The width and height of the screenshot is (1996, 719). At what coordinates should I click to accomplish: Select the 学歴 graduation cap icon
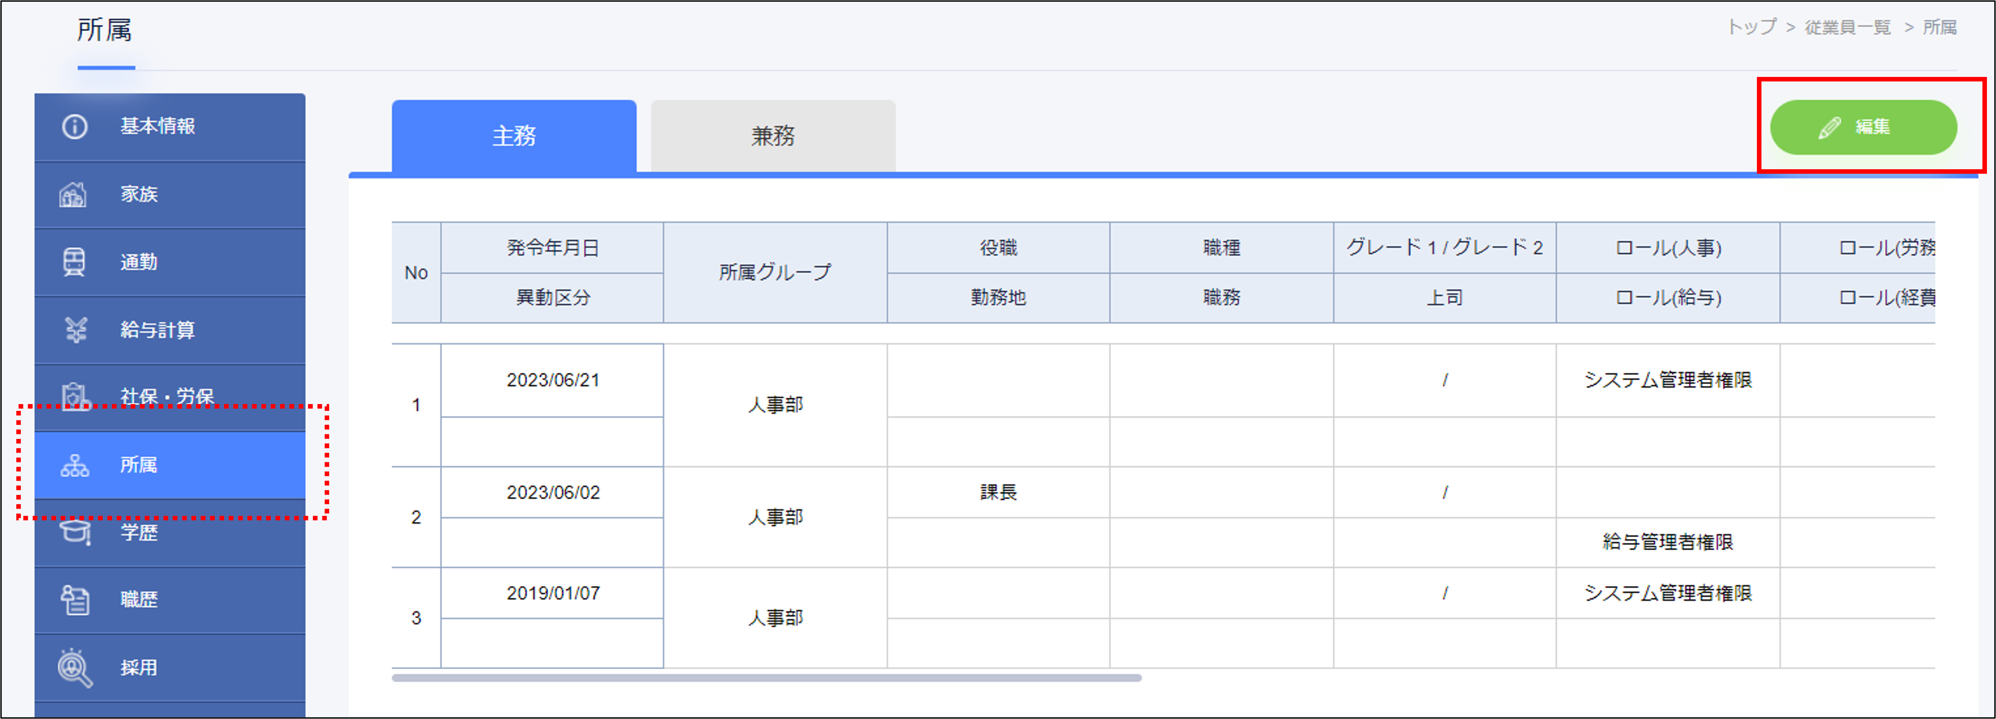[x=75, y=532]
